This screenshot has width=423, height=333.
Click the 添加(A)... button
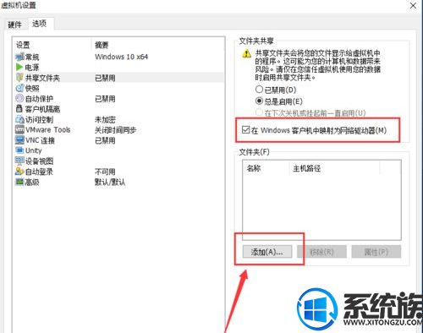tap(267, 252)
